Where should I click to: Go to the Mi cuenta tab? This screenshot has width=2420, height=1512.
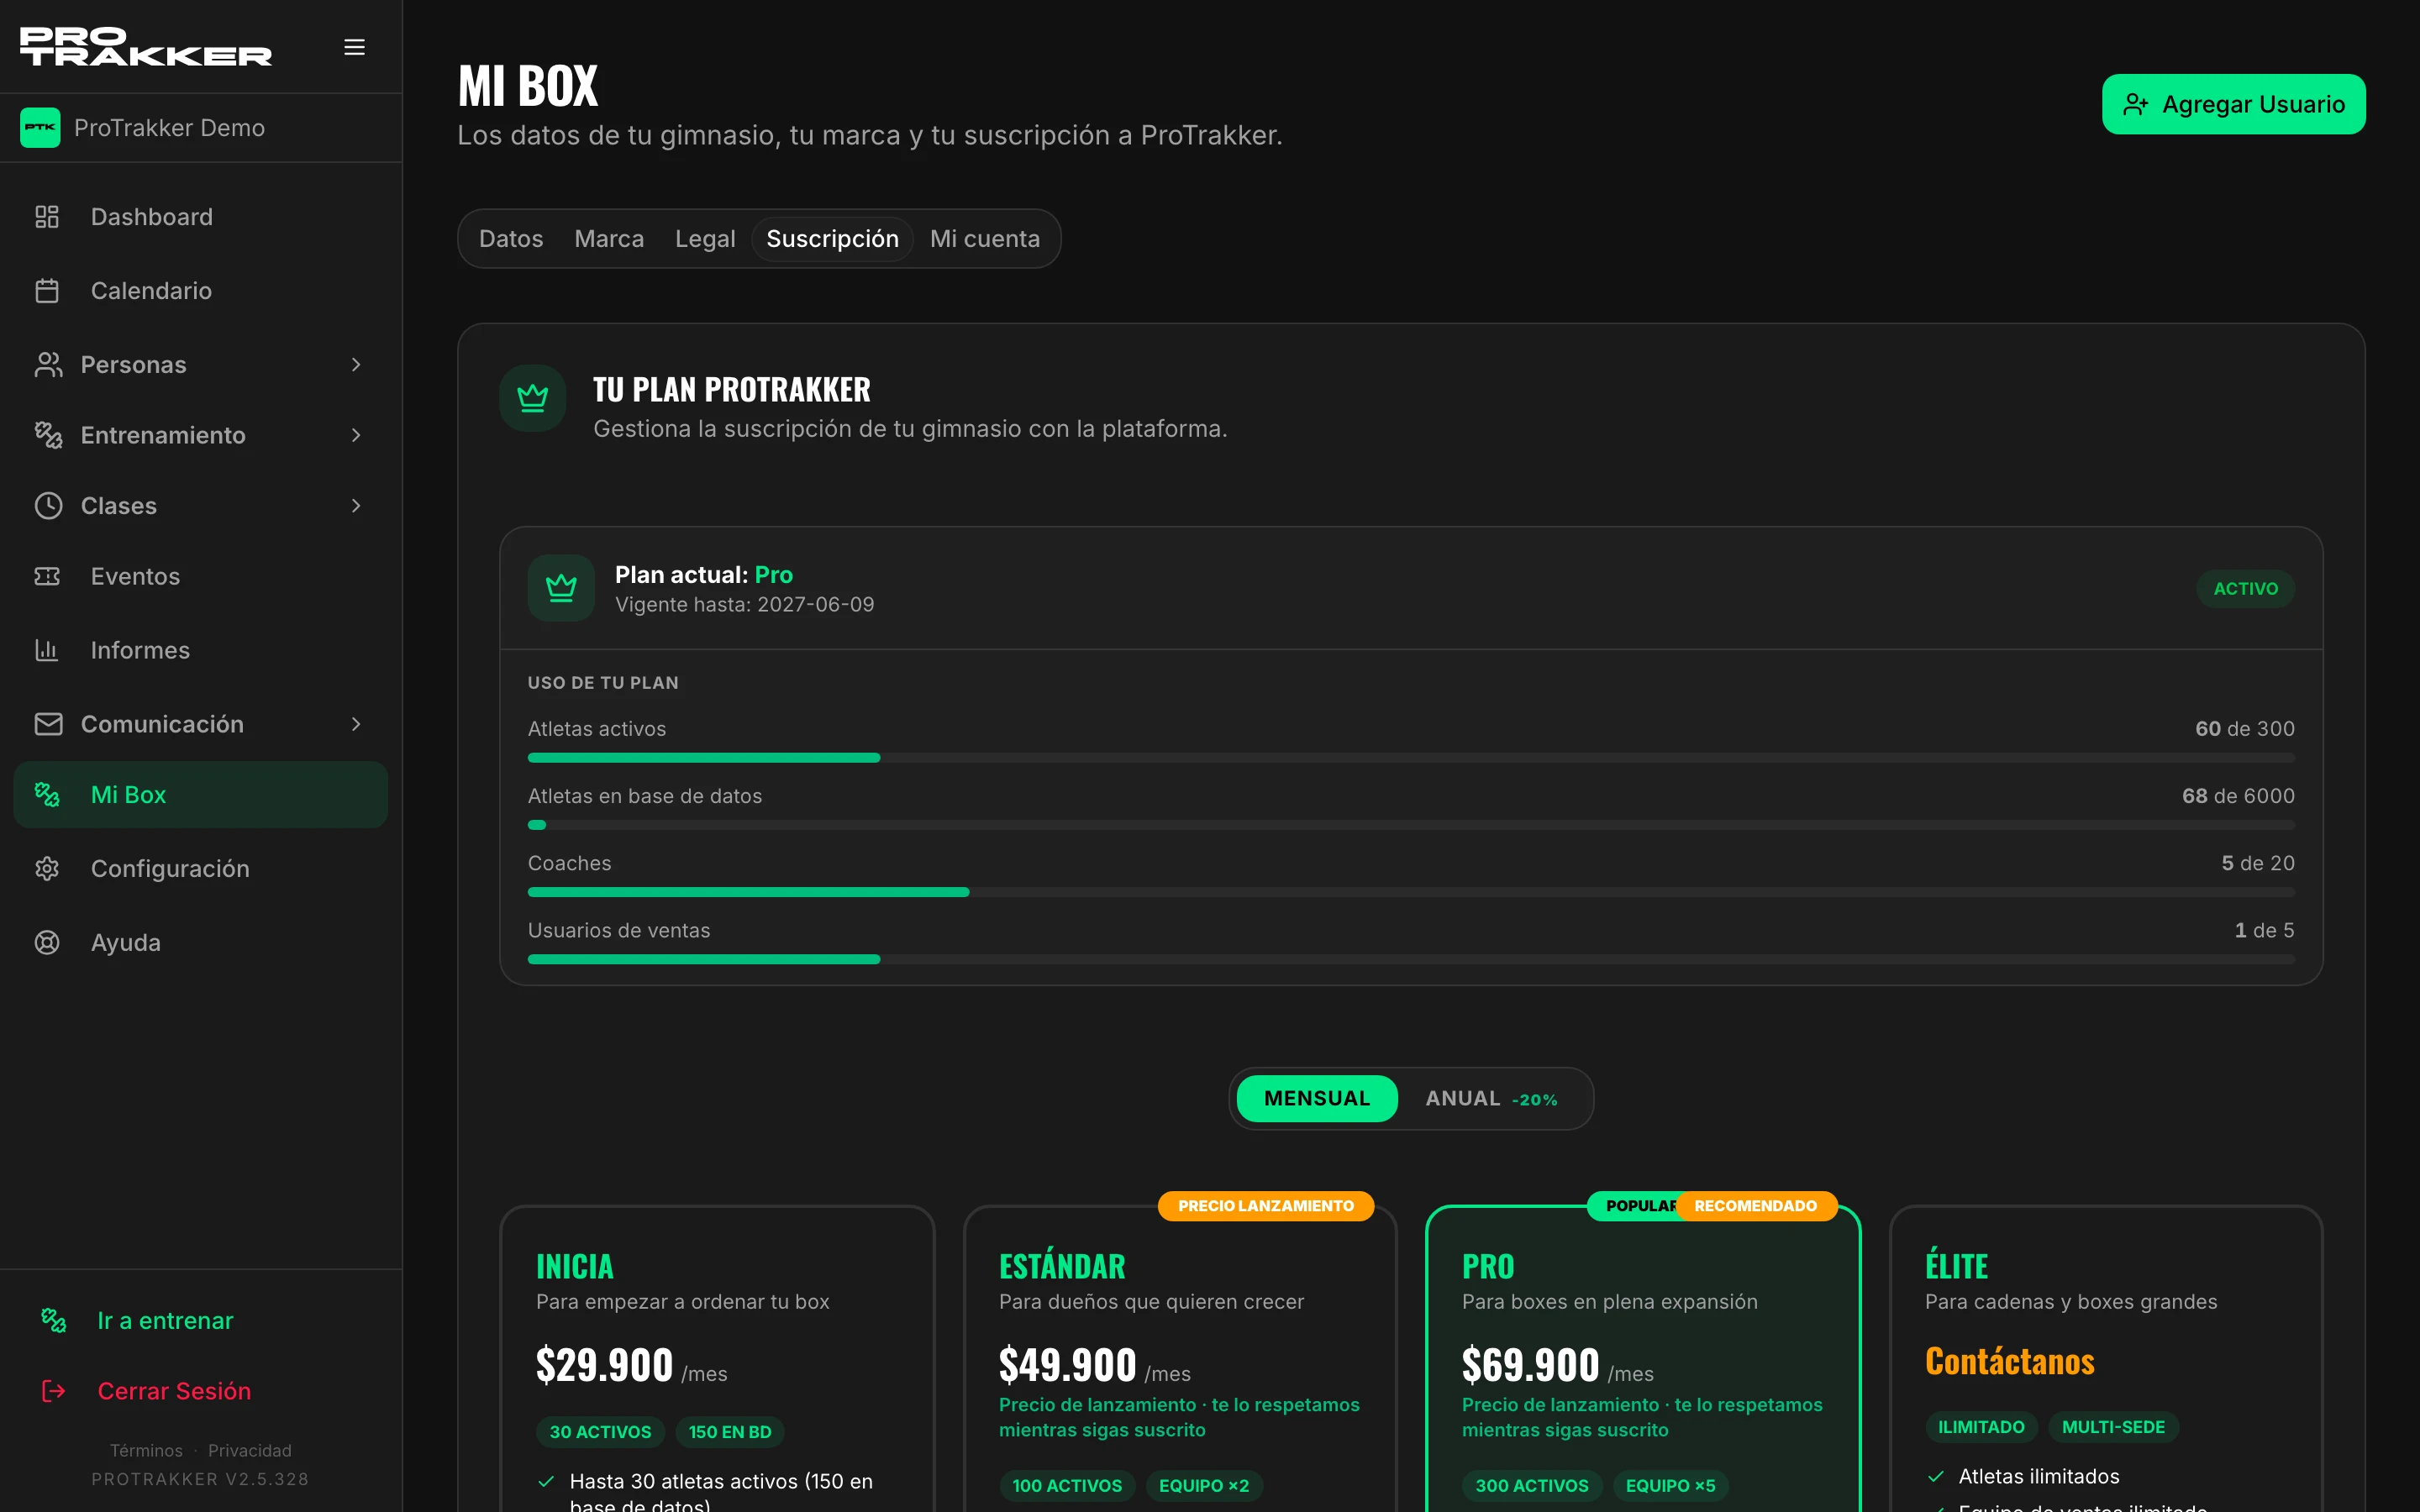tap(985, 239)
